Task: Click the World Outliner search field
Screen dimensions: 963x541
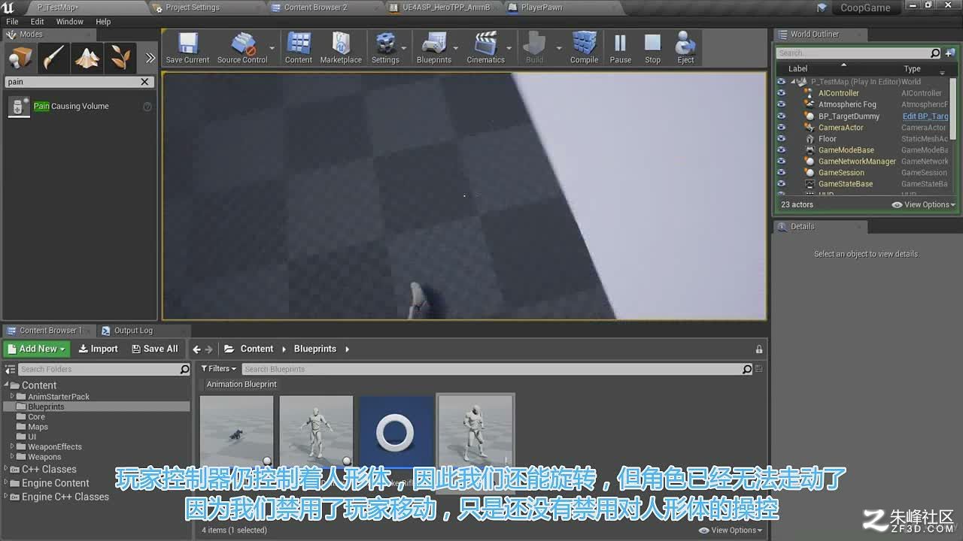Action: (x=858, y=53)
